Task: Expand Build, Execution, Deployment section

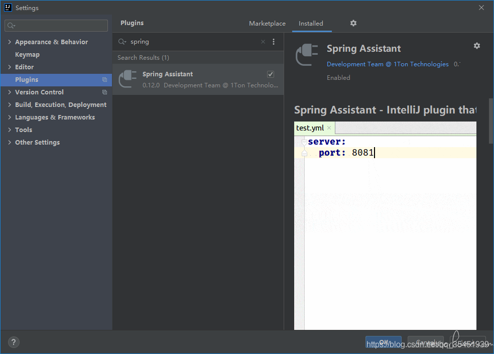Action: [10, 105]
